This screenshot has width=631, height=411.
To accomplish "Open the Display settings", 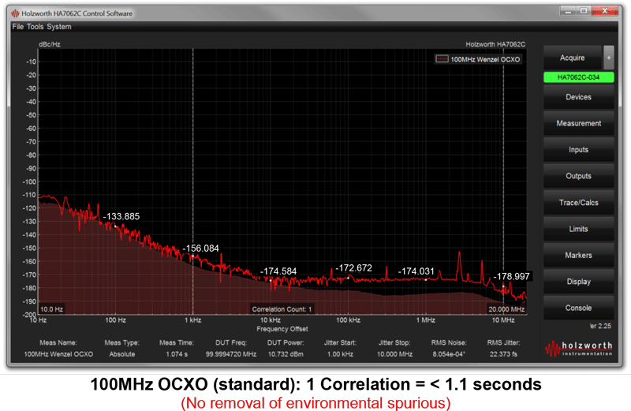I will point(578,282).
